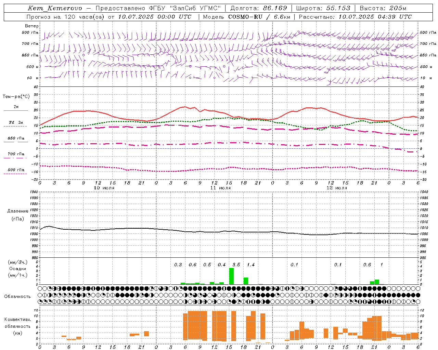438x350 pixels.
Task: Click the tallest green precipitation bar
Action: pyautogui.click(x=231, y=276)
